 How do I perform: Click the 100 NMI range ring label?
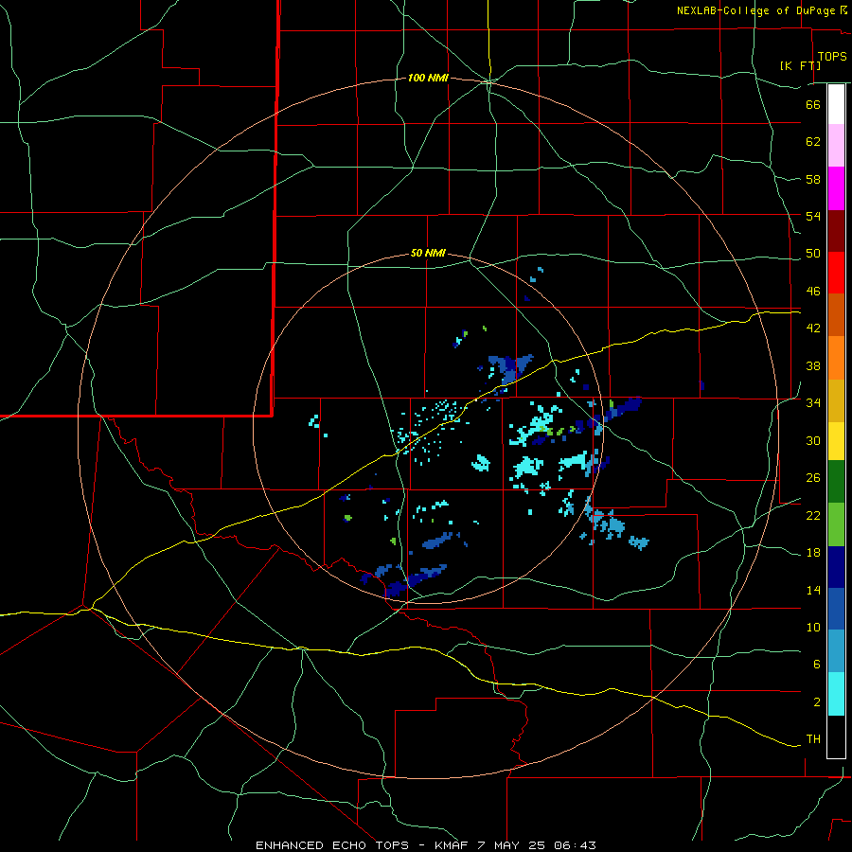pyautogui.click(x=428, y=79)
